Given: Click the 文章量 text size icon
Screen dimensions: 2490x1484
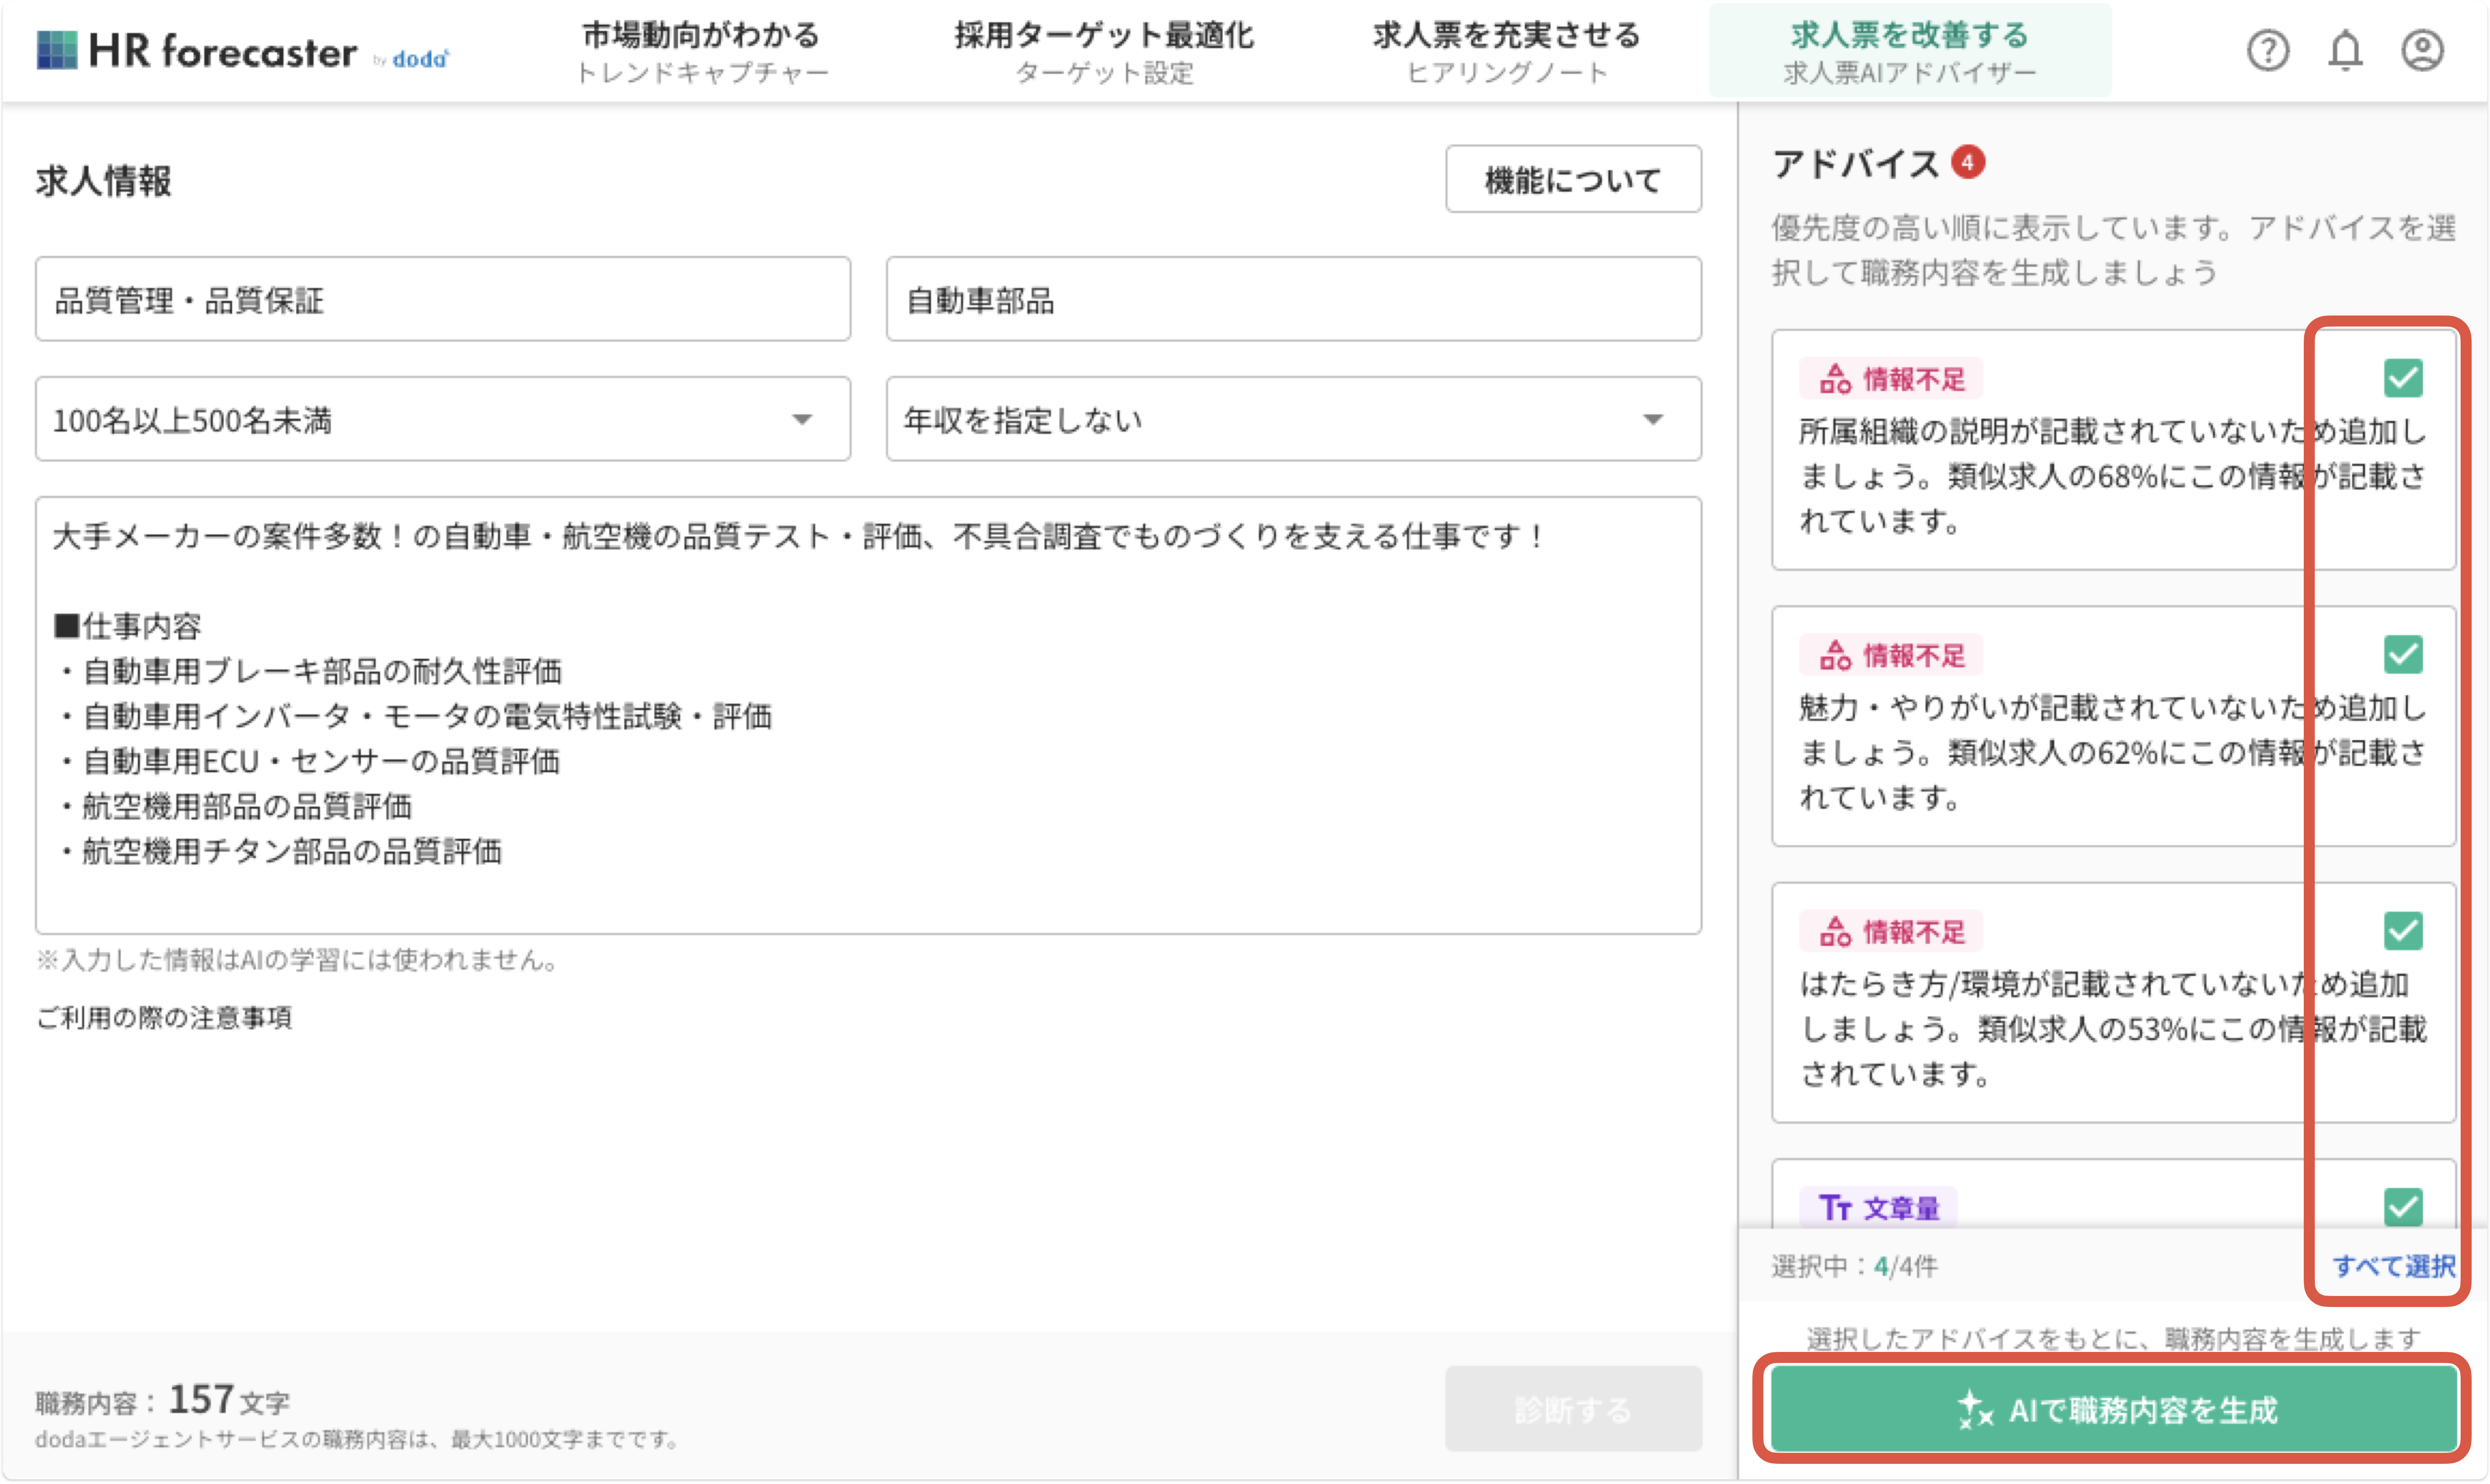Looking at the screenshot, I should [1834, 1208].
